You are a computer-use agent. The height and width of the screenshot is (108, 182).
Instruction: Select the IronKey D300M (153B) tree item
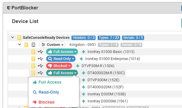pyautogui.click(x=106, y=94)
